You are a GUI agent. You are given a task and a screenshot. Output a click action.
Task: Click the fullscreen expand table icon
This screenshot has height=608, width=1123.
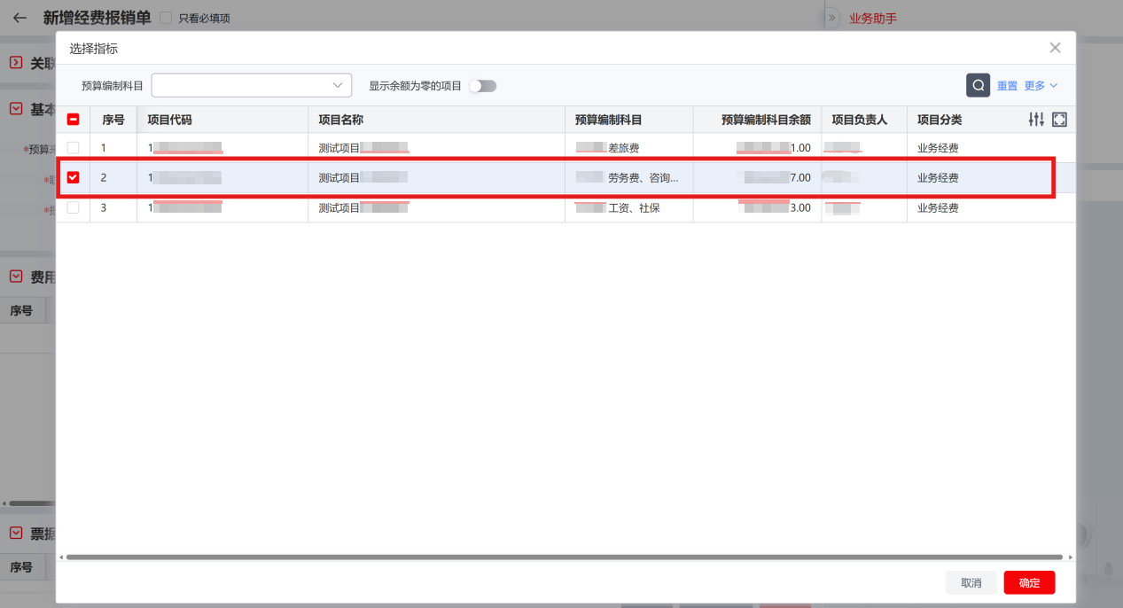click(x=1059, y=120)
